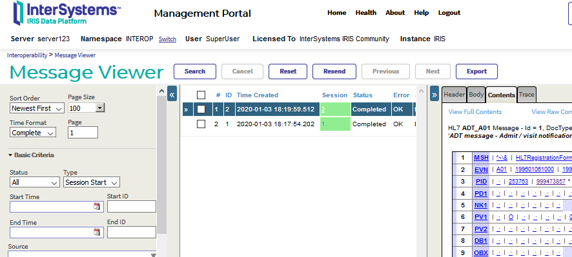Click View Full Contents link
The width and height of the screenshot is (572, 257).
pos(475,112)
